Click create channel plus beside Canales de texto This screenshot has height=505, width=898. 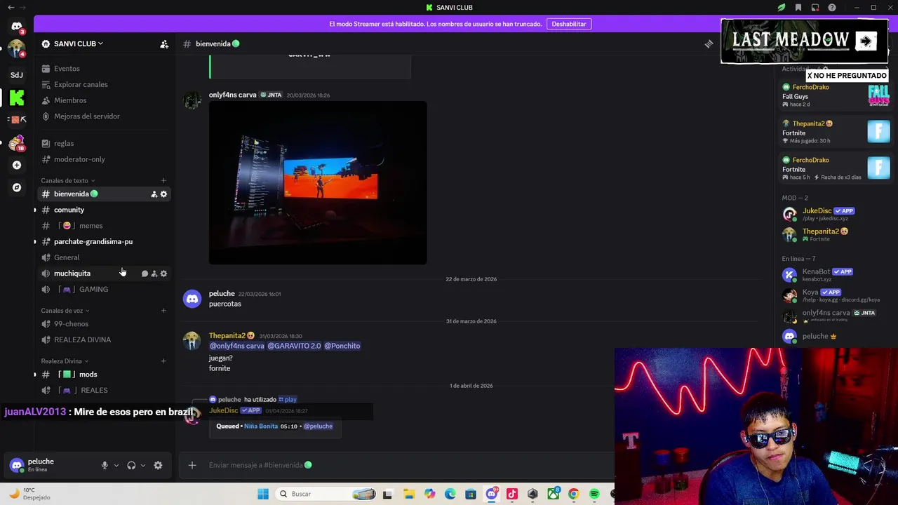point(163,181)
